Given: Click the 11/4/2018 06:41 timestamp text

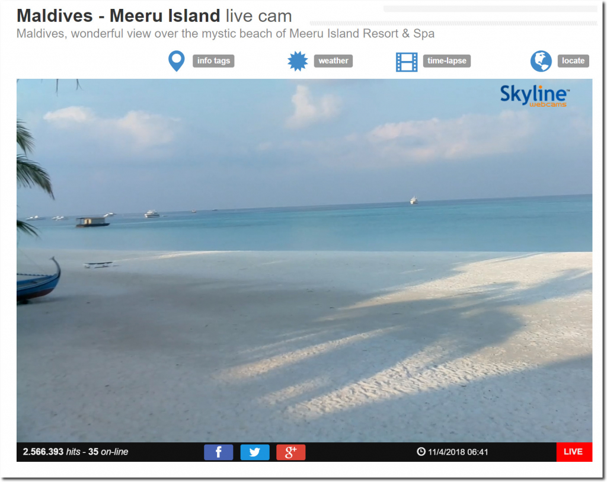Looking at the screenshot, I should 458,452.
